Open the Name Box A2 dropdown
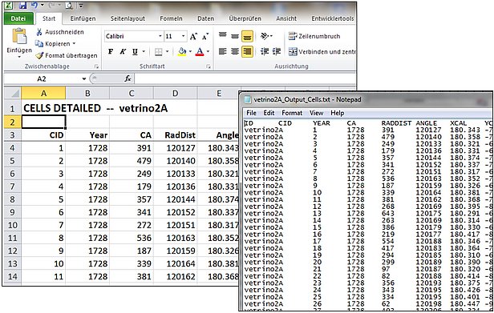Image resolution: width=494 pixels, height=313 pixels. click(x=84, y=78)
